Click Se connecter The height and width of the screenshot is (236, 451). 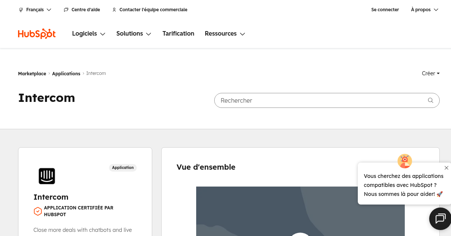tap(385, 10)
